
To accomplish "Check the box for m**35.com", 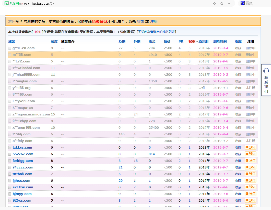I will tap(10, 55).
